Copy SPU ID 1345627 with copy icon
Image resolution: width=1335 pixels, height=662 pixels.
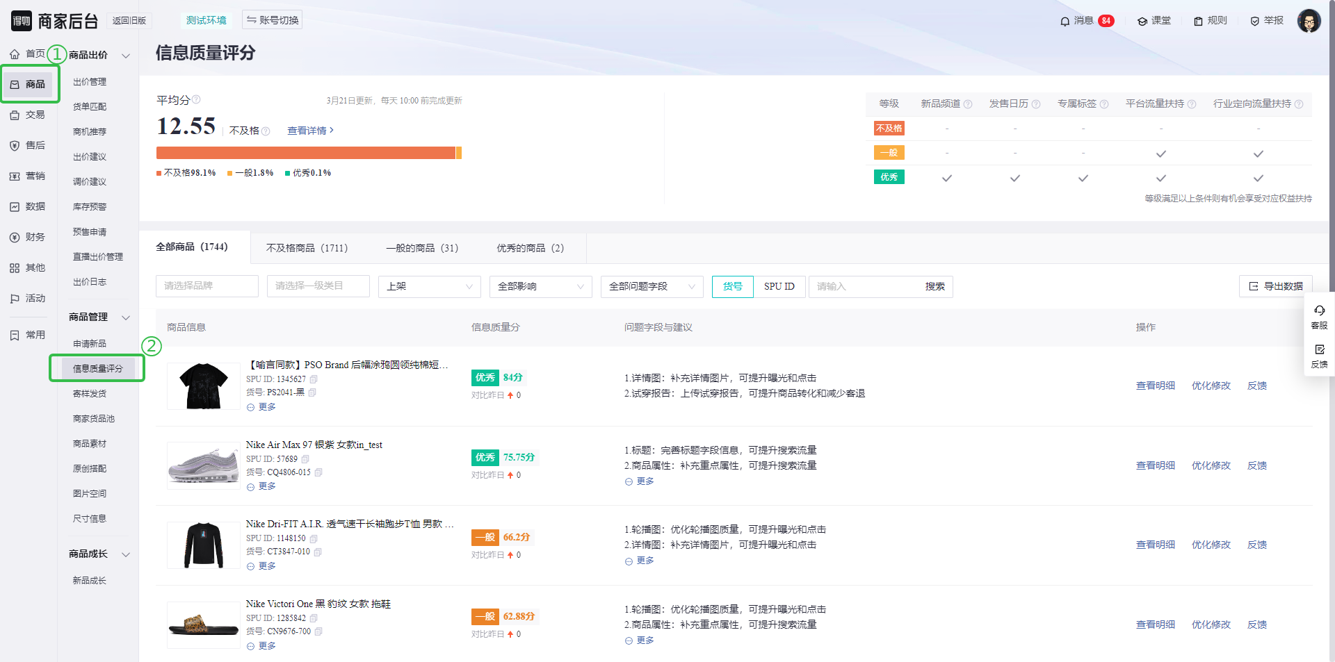click(x=314, y=379)
